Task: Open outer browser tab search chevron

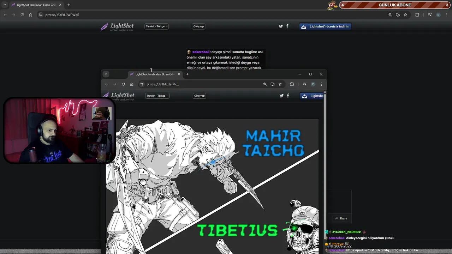Action: tap(5, 5)
